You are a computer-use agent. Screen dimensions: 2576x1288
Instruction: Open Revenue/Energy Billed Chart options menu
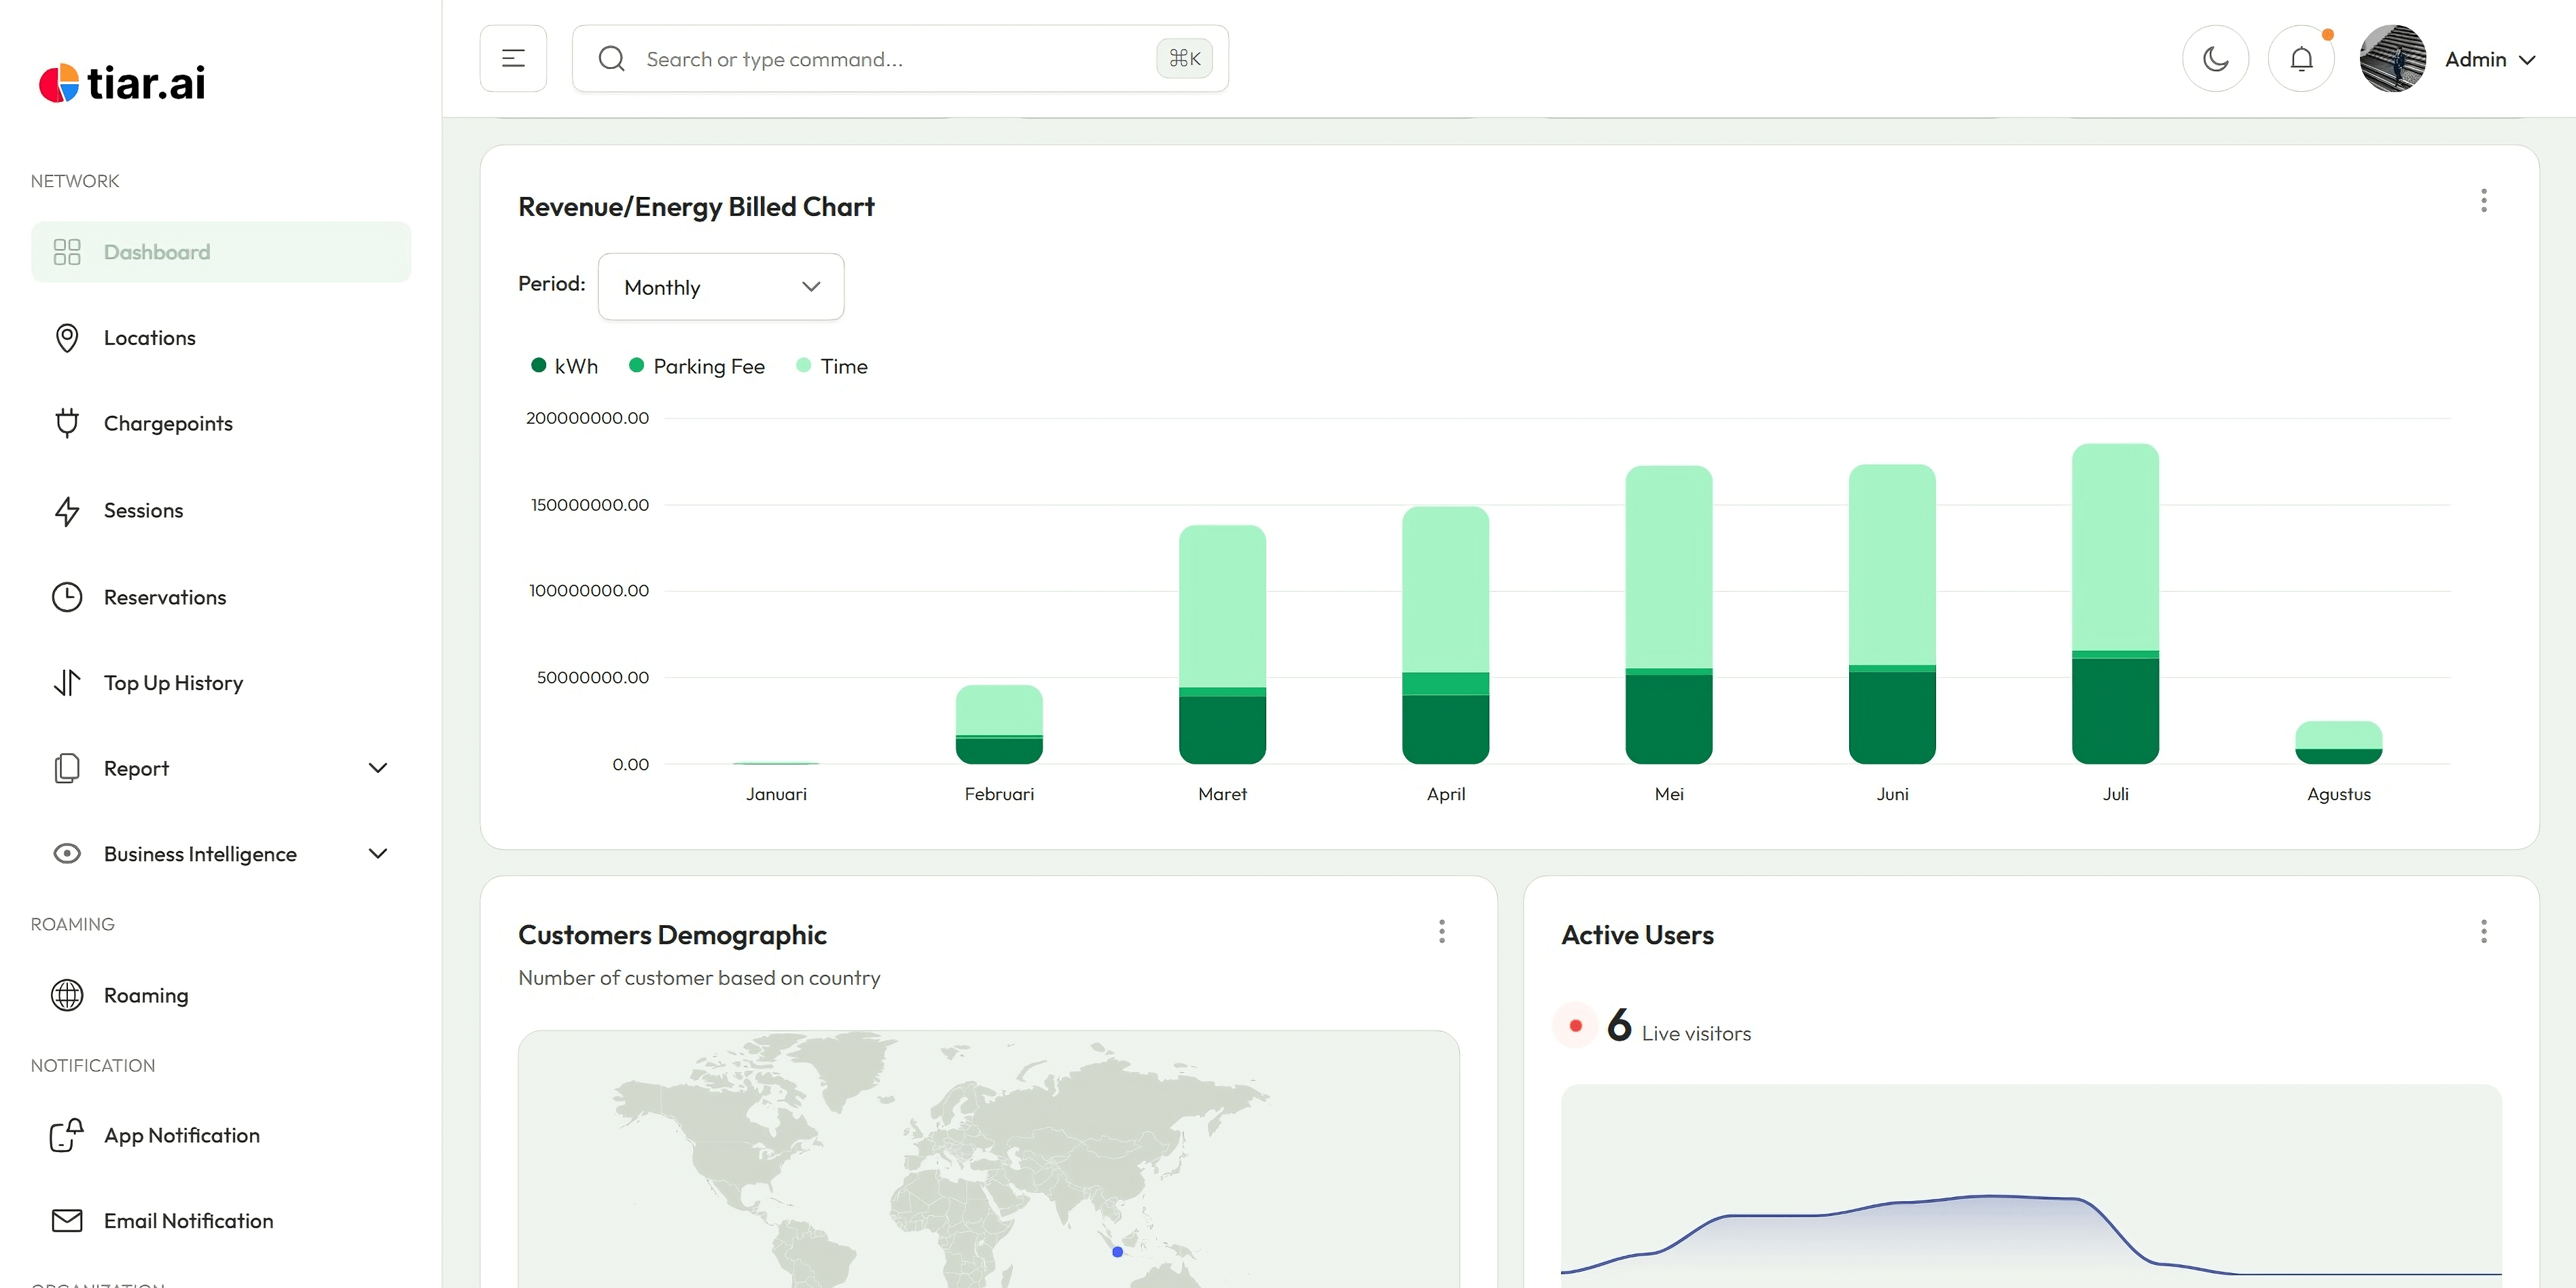(2484, 201)
